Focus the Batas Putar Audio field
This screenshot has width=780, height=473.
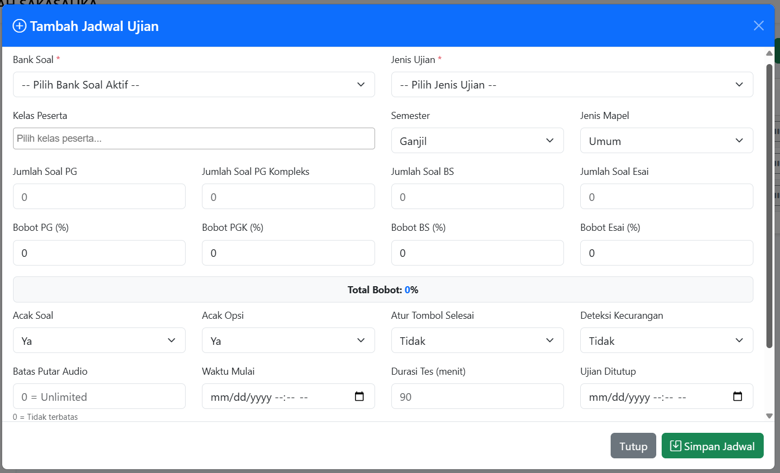point(99,396)
